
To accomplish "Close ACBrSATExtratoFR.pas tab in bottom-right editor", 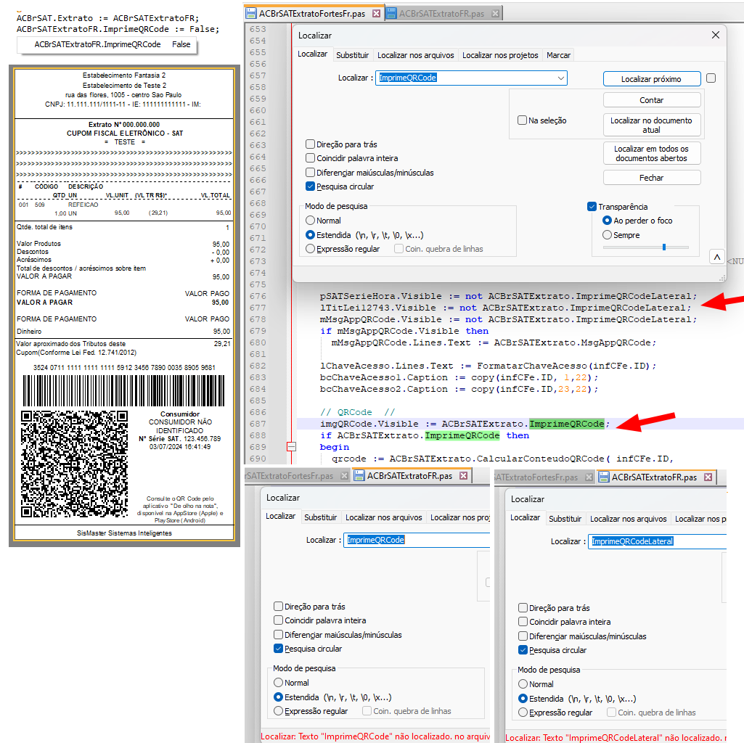I will (x=708, y=477).
